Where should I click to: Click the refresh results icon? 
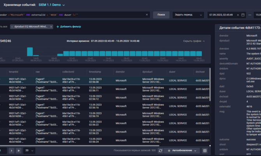pos(160,150)
